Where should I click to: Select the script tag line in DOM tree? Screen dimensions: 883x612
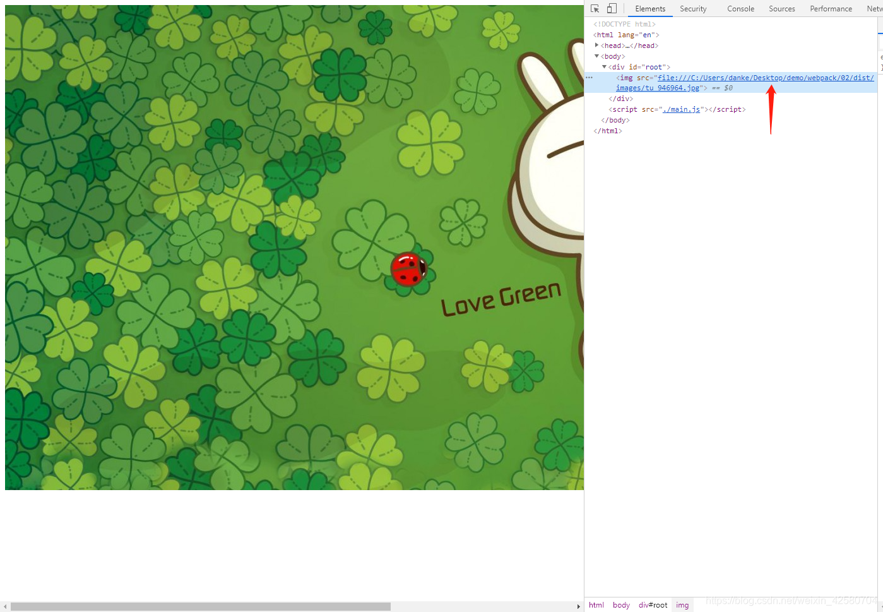click(x=677, y=109)
